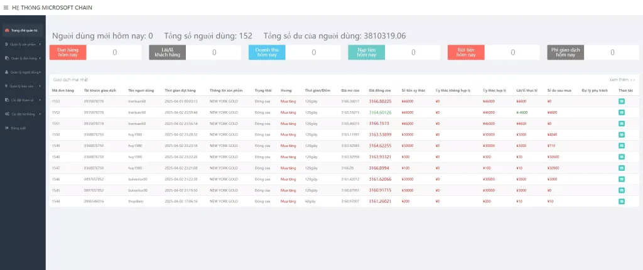The width and height of the screenshot is (643, 270).
Task: Click the loss value ¥-4600
Action: pyautogui.click(x=521, y=112)
